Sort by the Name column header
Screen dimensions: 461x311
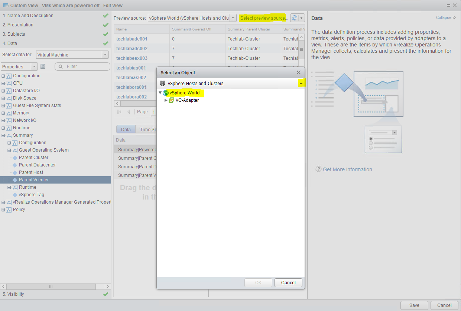142,29
